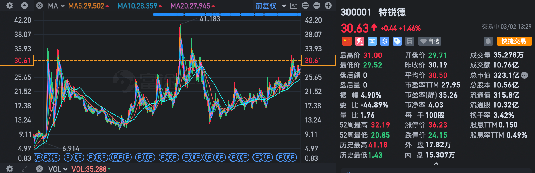Click the pink lightning Level 1 icon

coord(360,41)
